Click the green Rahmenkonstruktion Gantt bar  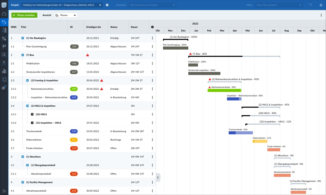[x=224, y=90]
